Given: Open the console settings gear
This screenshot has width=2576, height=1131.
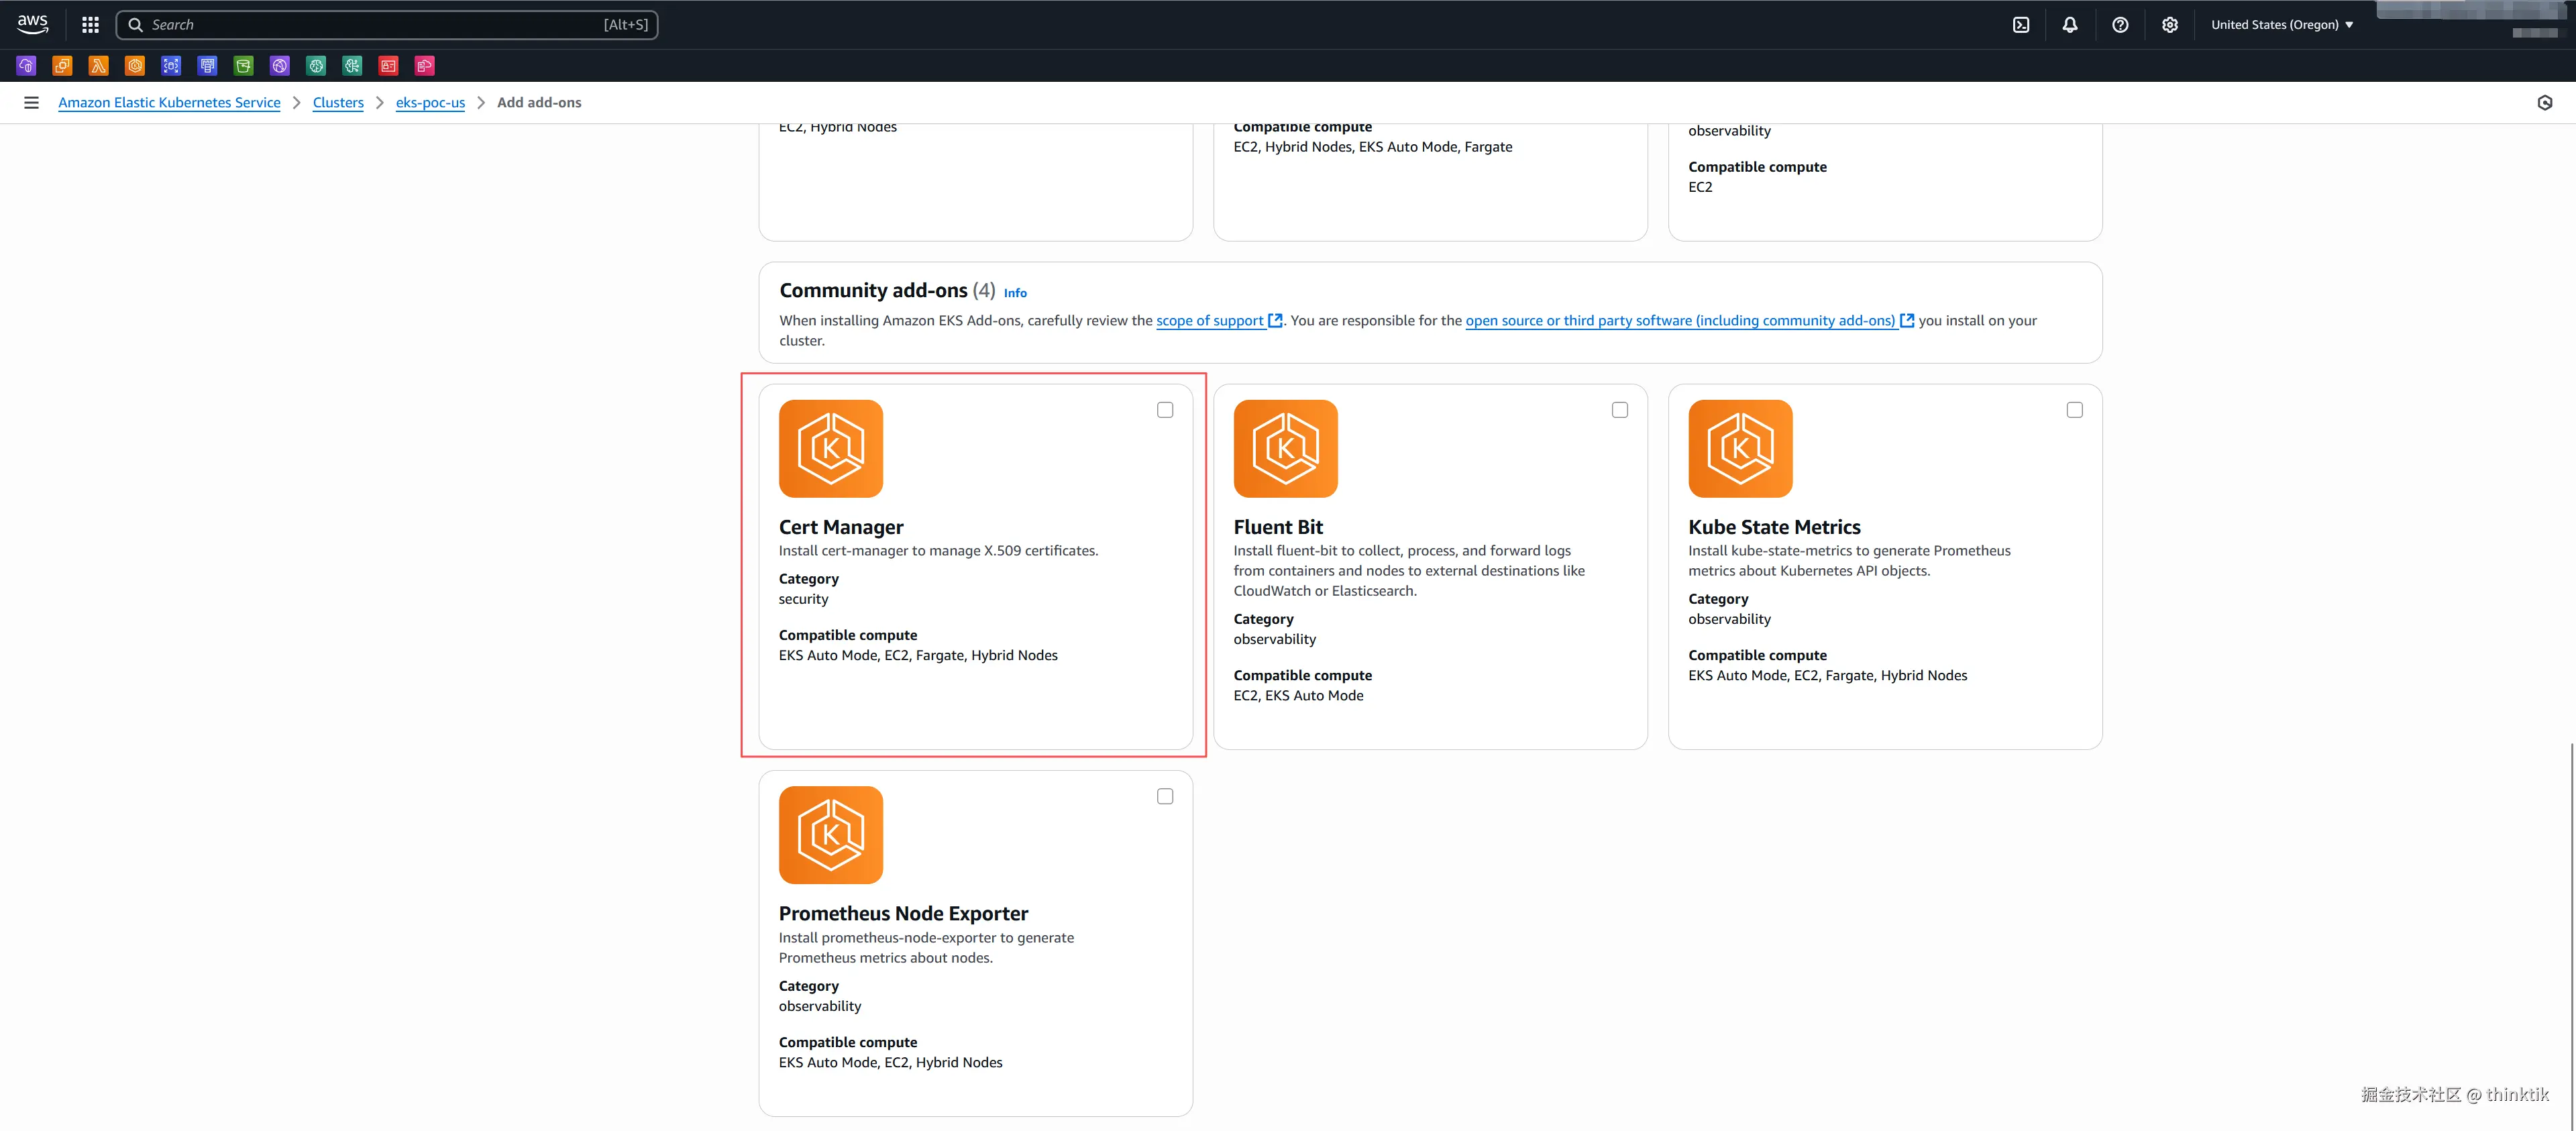Looking at the screenshot, I should 2170,25.
